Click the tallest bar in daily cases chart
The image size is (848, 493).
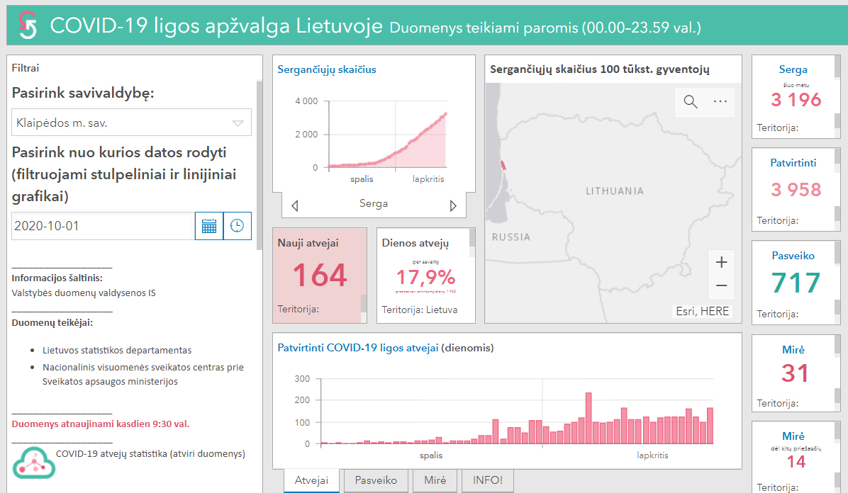coord(588,418)
